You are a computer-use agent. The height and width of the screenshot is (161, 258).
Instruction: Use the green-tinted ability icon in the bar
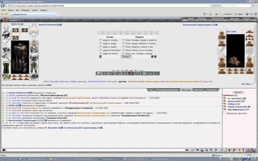click(118, 73)
